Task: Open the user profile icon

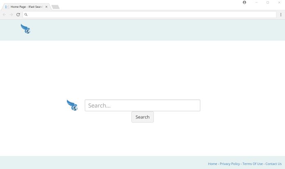Action: coord(244,2)
